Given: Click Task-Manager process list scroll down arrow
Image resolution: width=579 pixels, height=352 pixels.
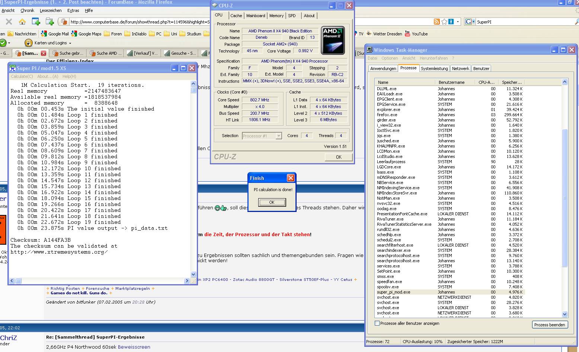Looking at the screenshot, I should click(564, 314).
